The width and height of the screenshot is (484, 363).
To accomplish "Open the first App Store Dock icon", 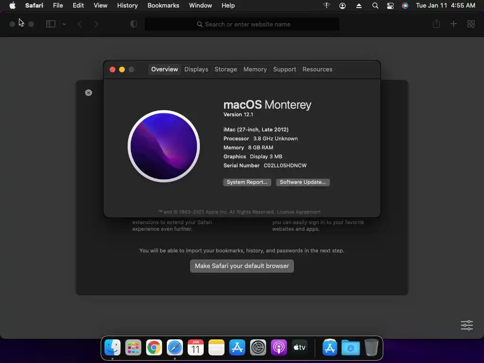I will tap(237, 347).
